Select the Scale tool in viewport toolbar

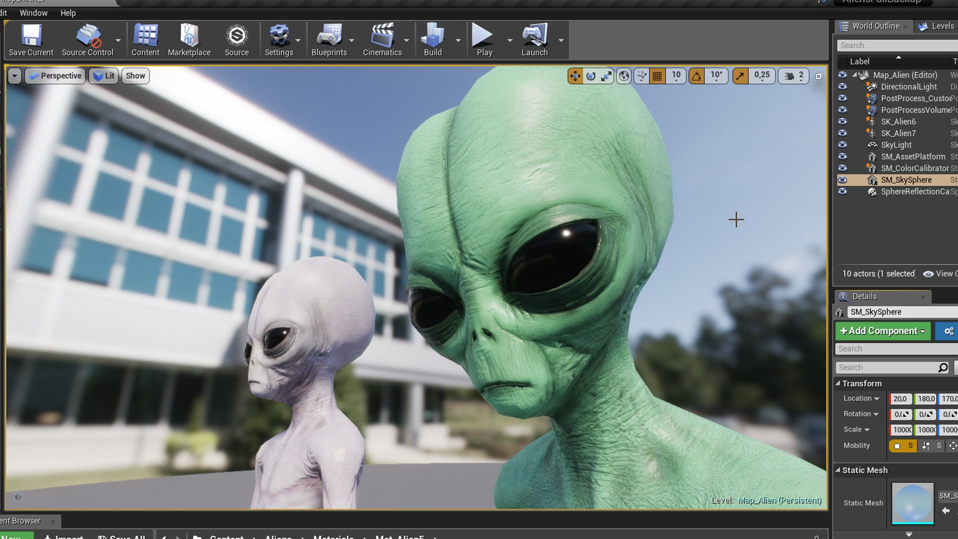pyautogui.click(x=607, y=76)
